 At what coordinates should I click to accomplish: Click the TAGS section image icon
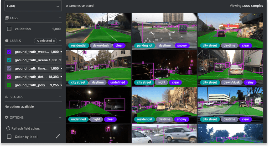pos(7,18)
